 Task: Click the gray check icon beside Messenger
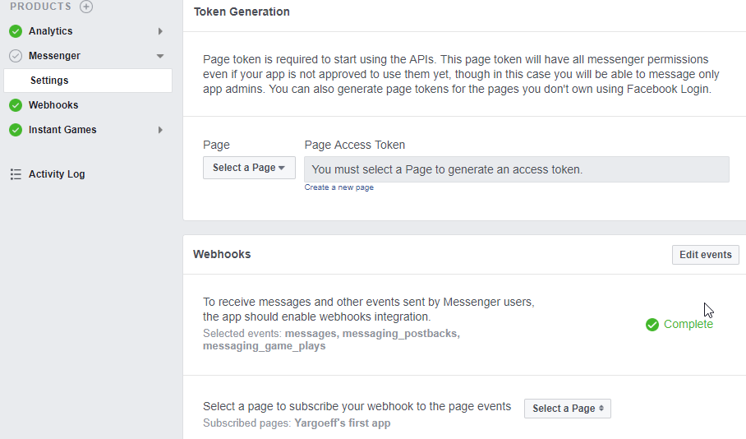pyautogui.click(x=16, y=56)
